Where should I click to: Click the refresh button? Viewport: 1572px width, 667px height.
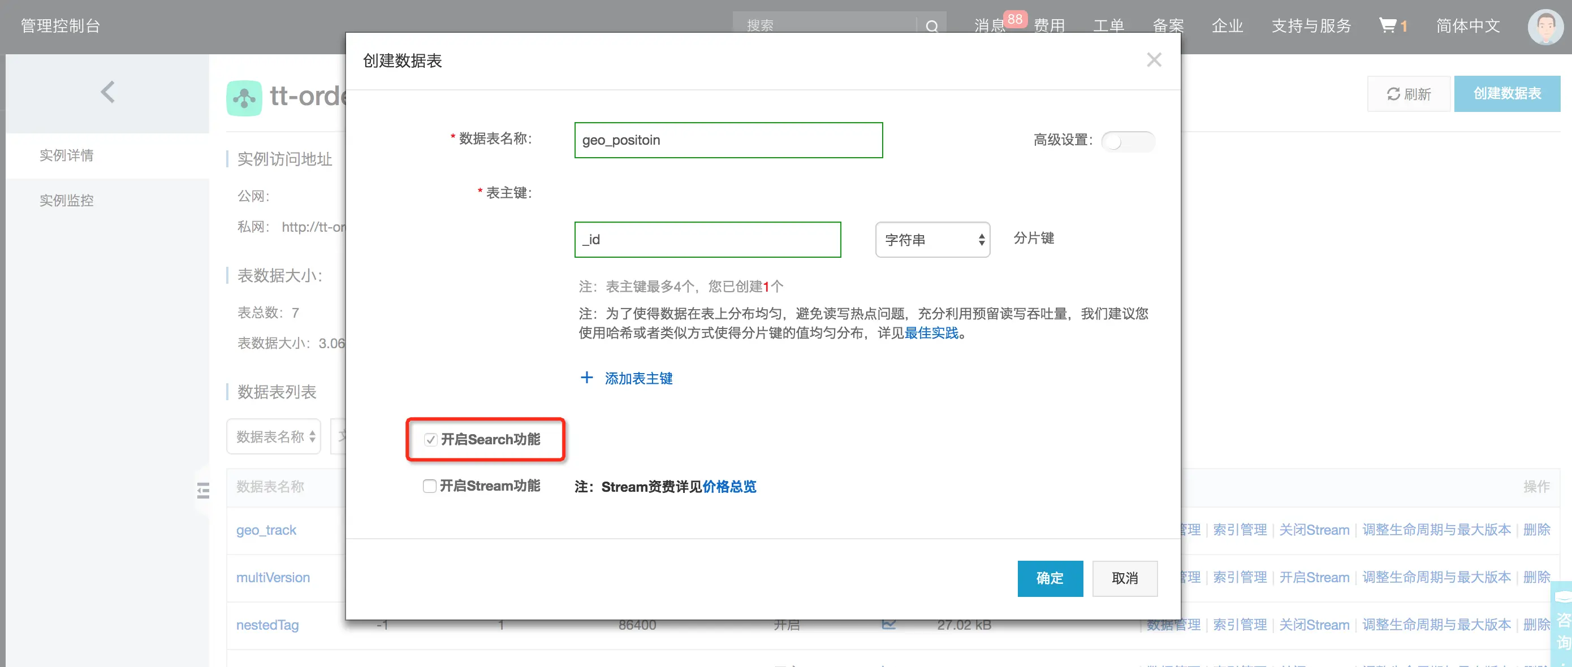1409,94
